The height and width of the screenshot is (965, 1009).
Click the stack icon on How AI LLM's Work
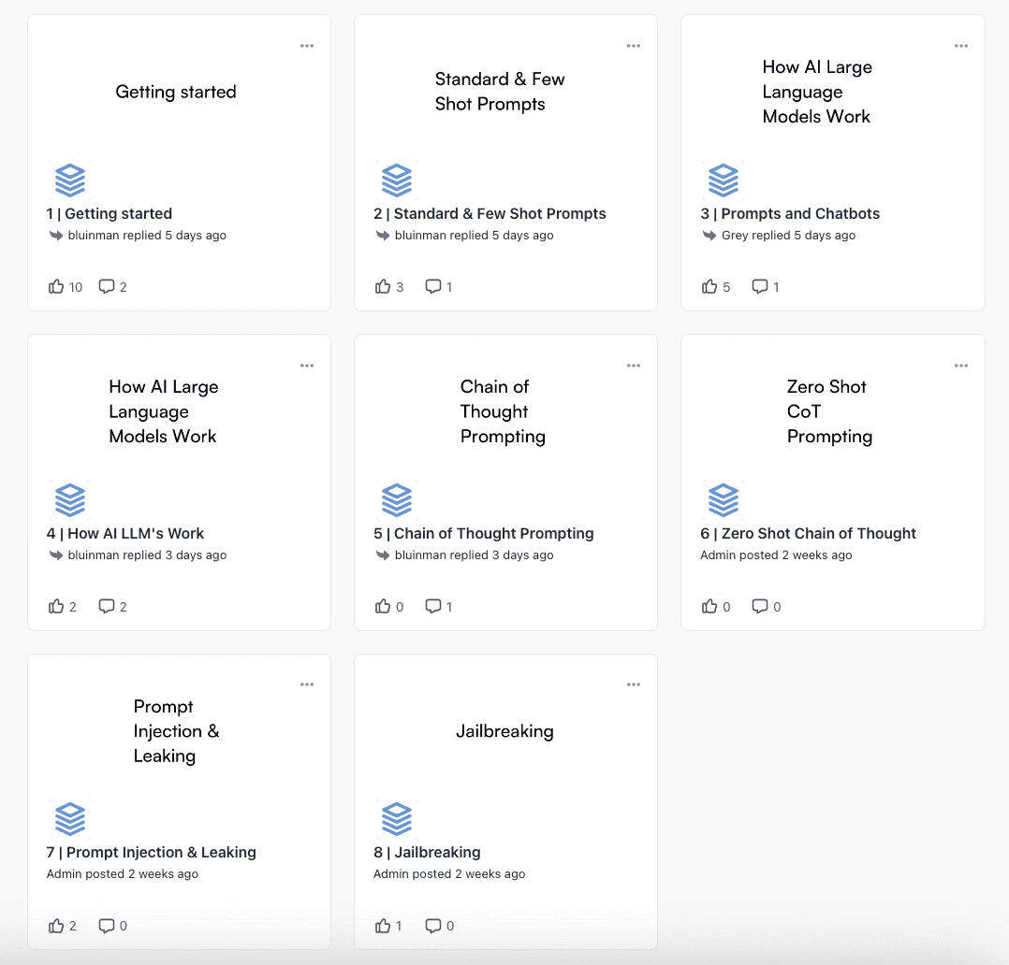(70, 499)
